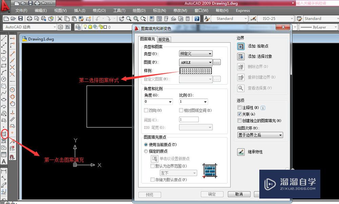Click Cancel button in hatch dialog
339x204 pixels.
point(239,194)
